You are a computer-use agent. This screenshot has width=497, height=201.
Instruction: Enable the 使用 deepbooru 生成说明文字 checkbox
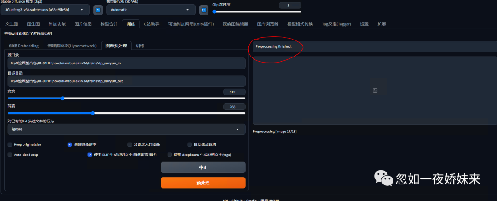coord(169,155)
